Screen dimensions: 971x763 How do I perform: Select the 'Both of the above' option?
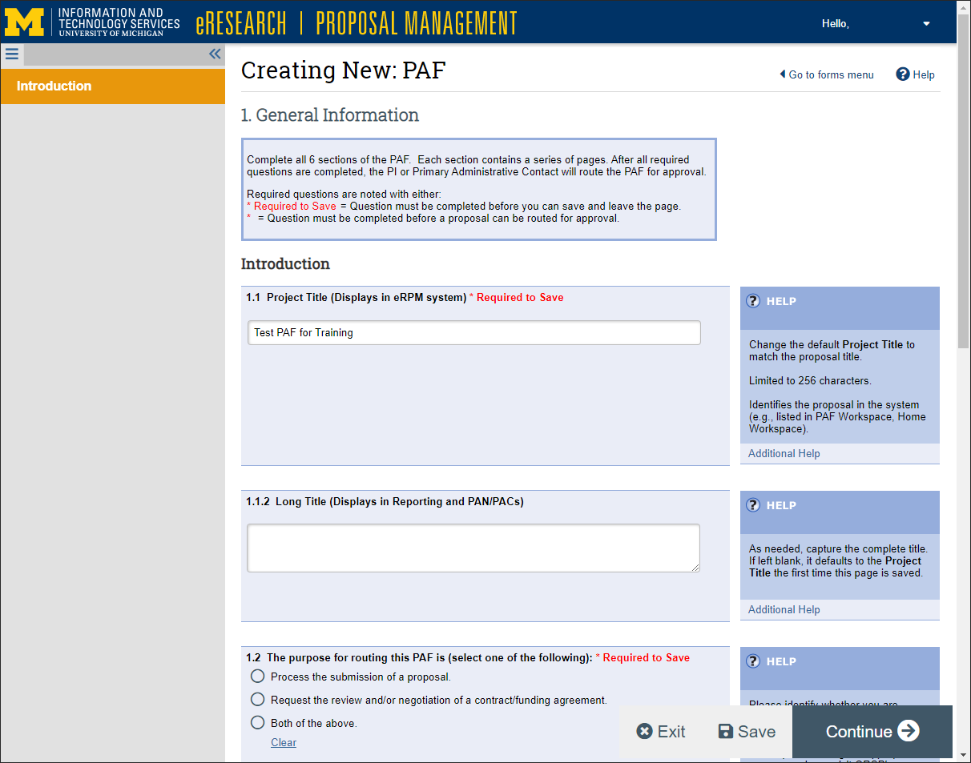coord(257,722)
